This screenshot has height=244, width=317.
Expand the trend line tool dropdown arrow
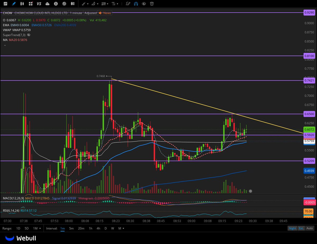pyautogui.click(x=88, y=4)
